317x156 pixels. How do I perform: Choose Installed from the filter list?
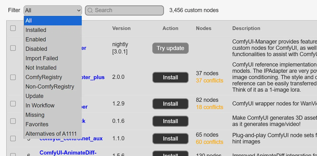[53, 30]
